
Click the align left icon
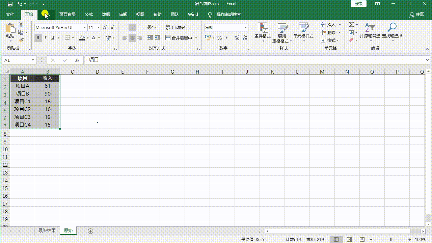[125, 38]
